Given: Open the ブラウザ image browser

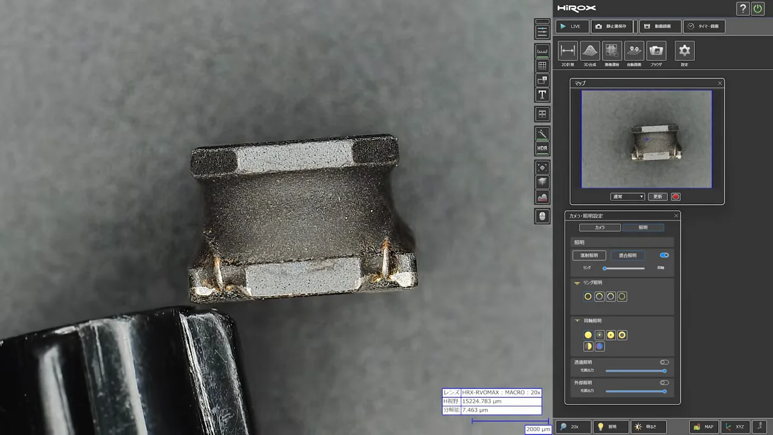Looking at the screenshot, I should (656, 51).
